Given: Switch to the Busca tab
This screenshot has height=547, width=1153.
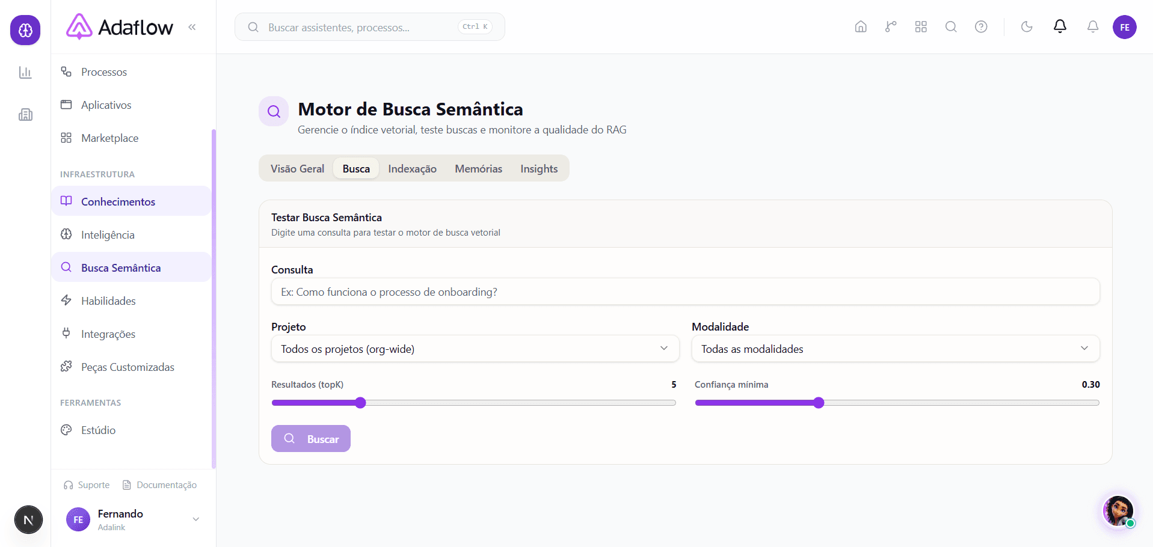Looking at the screenshot, I should tap(356, 169).
